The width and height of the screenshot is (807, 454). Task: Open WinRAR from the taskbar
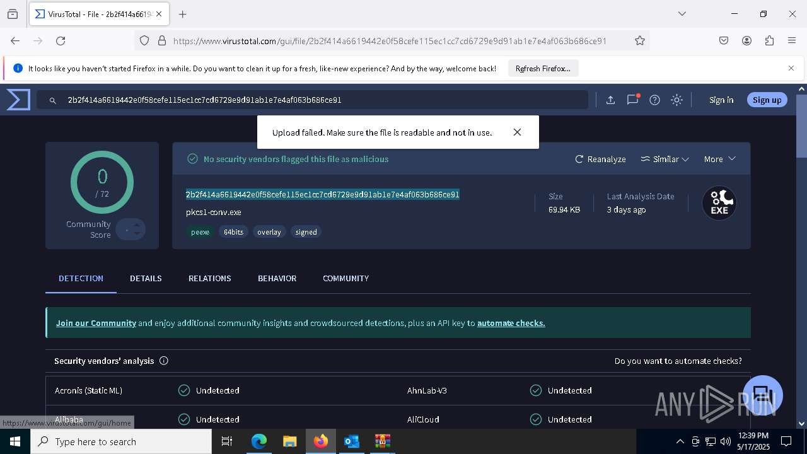[382, 441]
